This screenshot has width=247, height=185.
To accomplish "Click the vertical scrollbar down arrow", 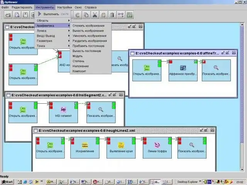I will tap(242, 170).
